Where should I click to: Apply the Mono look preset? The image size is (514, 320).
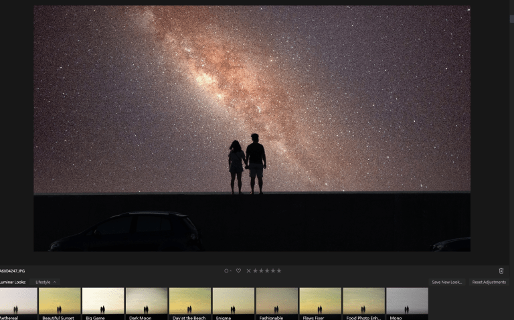[x=406, y=301]
